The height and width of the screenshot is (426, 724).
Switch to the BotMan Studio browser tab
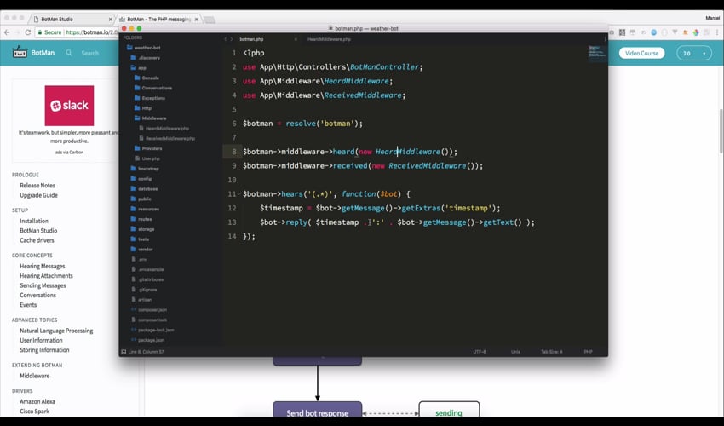pyautogui.click(x=72, y=20)
